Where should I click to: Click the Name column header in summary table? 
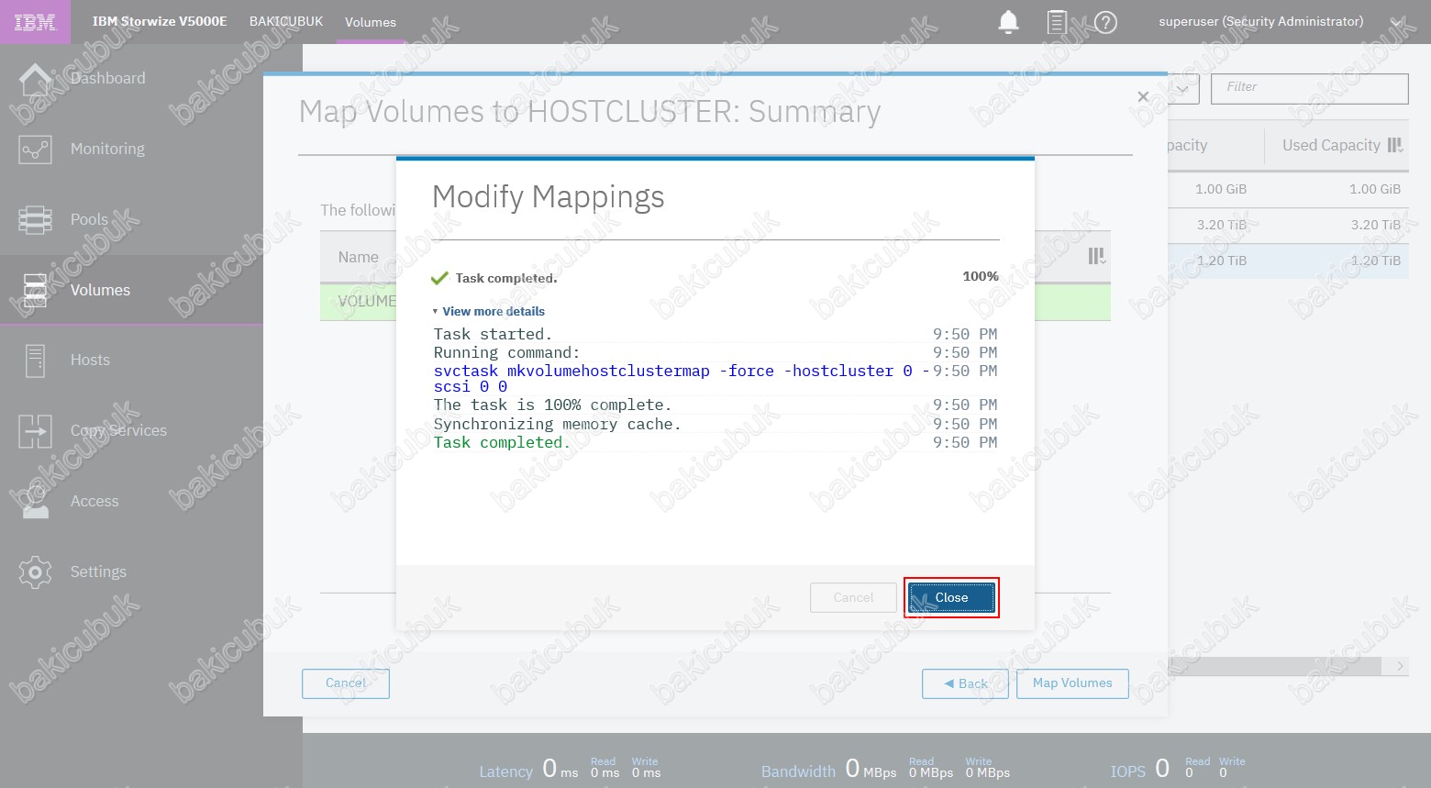pyautogui.click(x=358, y=257)
